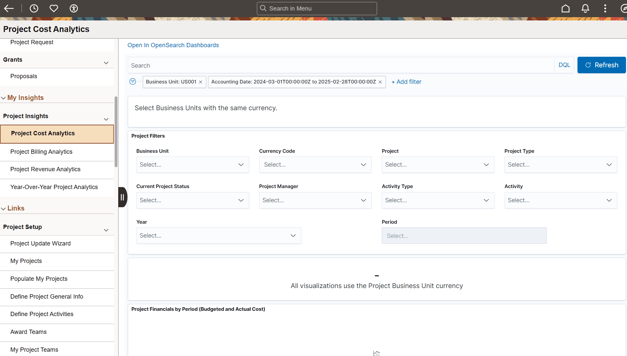Viewport: 627px width, 356px height.
Task: Remove the Accounting Date filter pill
Action: tap(380, 81)
